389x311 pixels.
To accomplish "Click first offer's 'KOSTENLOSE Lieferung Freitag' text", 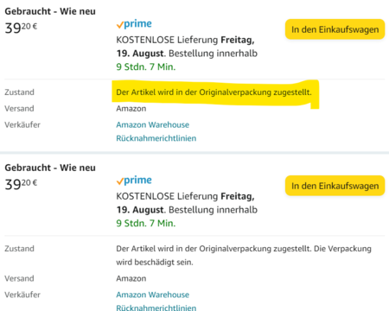I will point(185,40).
